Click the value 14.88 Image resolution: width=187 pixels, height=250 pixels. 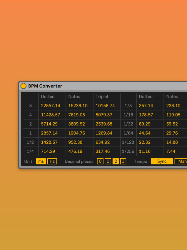[172, 142]
